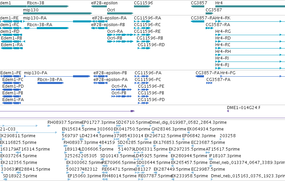Select EST EK296712.5prime

[x=163, y=136]
